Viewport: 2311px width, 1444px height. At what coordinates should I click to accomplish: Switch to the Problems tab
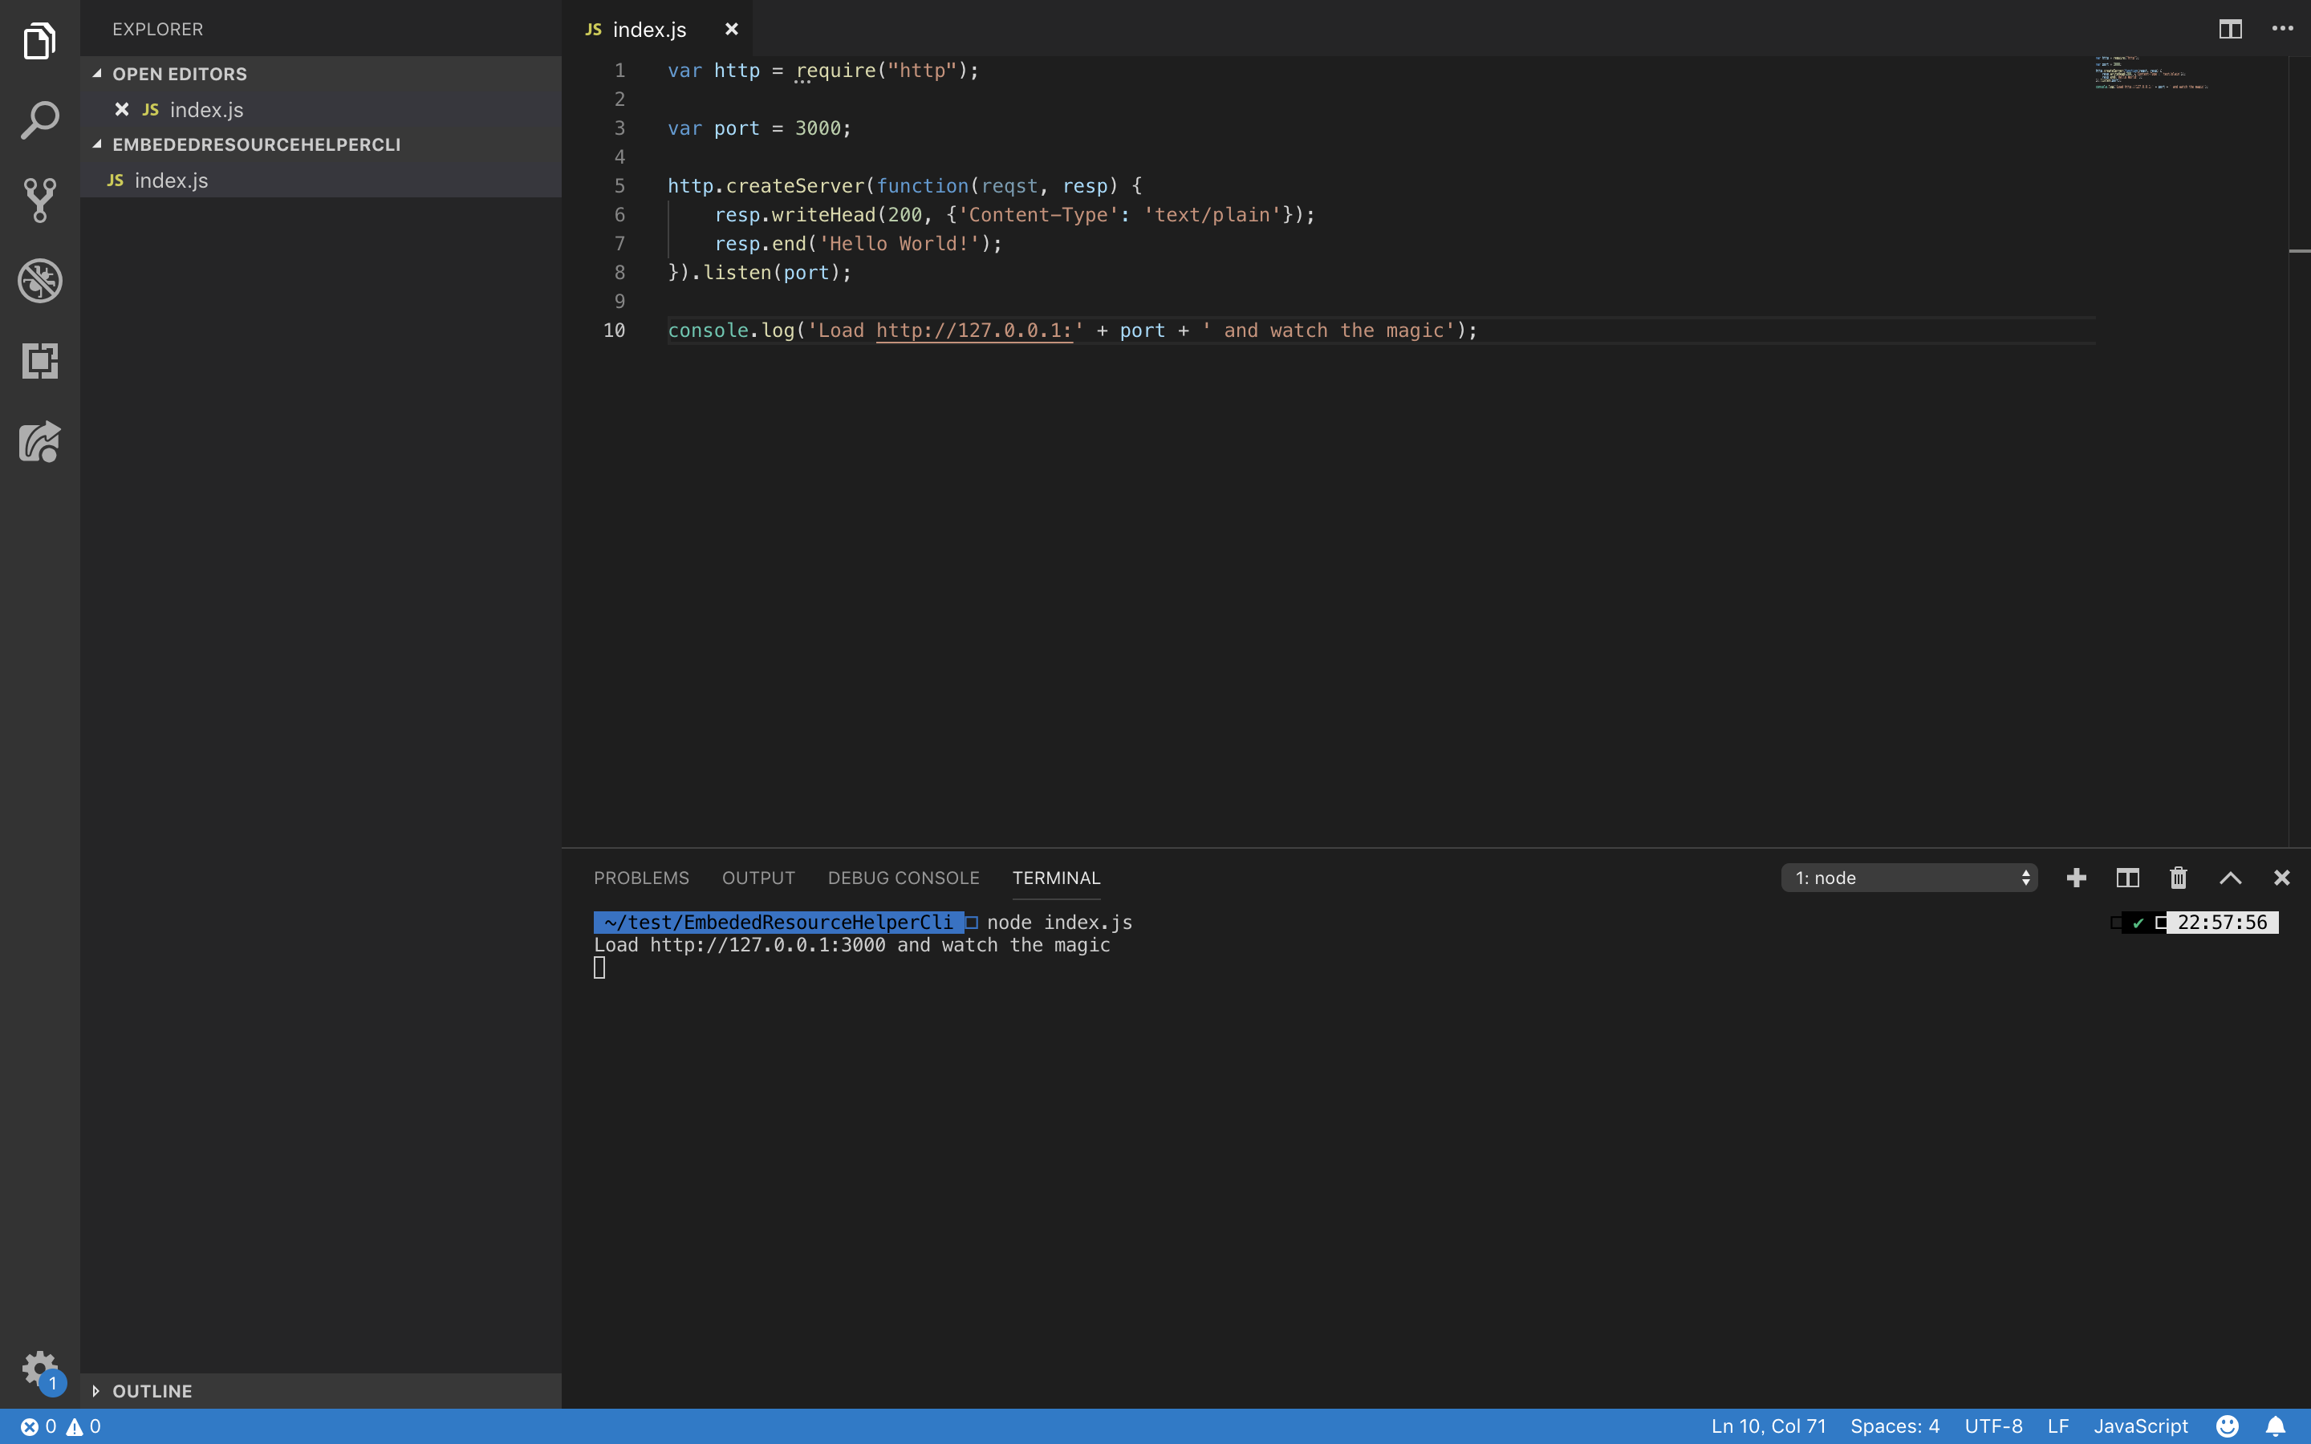click(641, 878)
